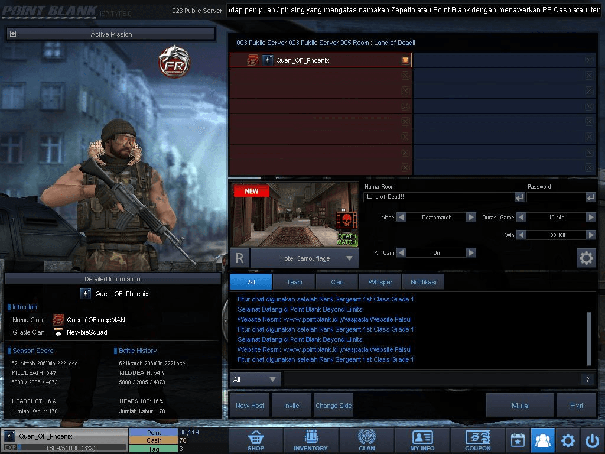Click the chat log scrollbar
This screenshot has width=605, height=454.
(x=589, y=338)
